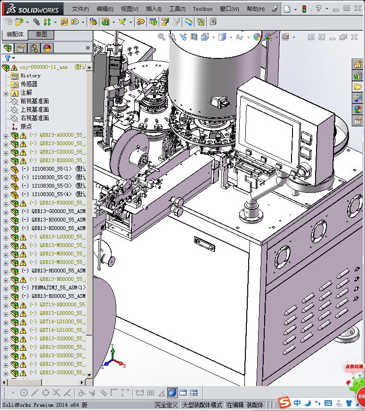Click the Move Component icon

[75, 22]
